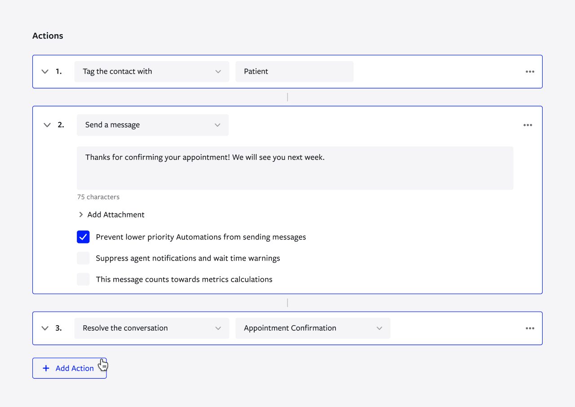Click into the message text area

(x=295, y=168)
